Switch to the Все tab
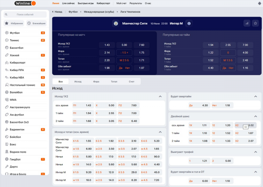 (x=61, y=81)
